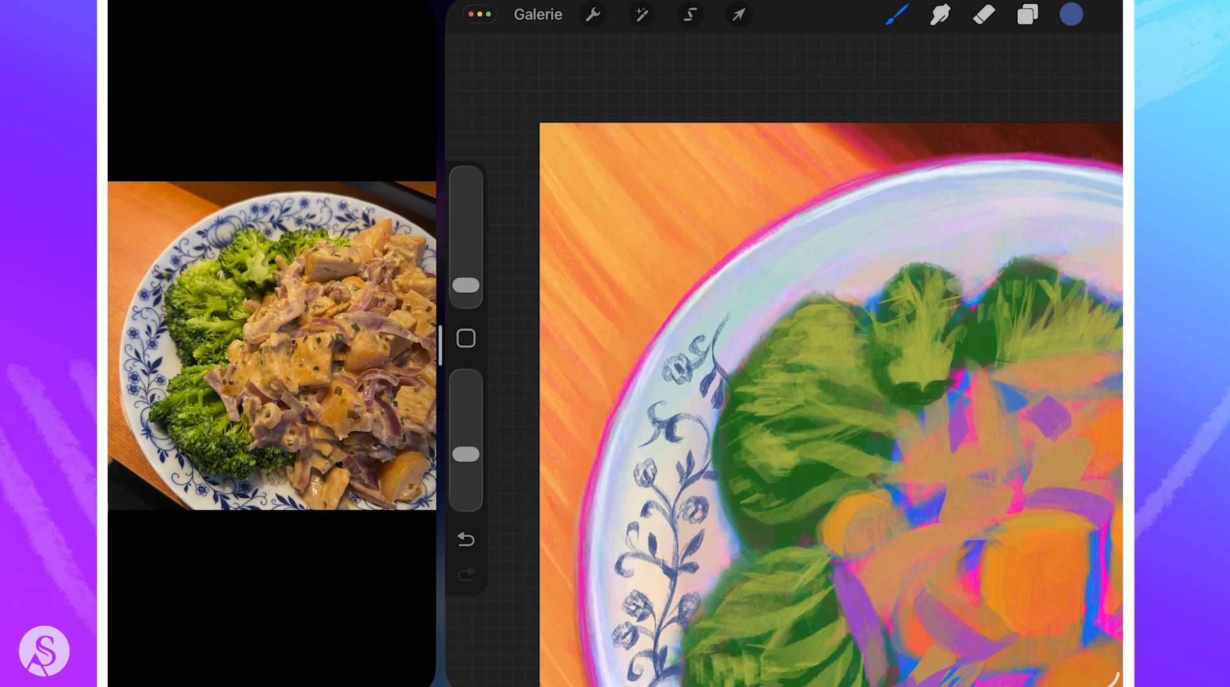Click the split view divider handle
This screenshot has height=687, width=1230.
440,345
